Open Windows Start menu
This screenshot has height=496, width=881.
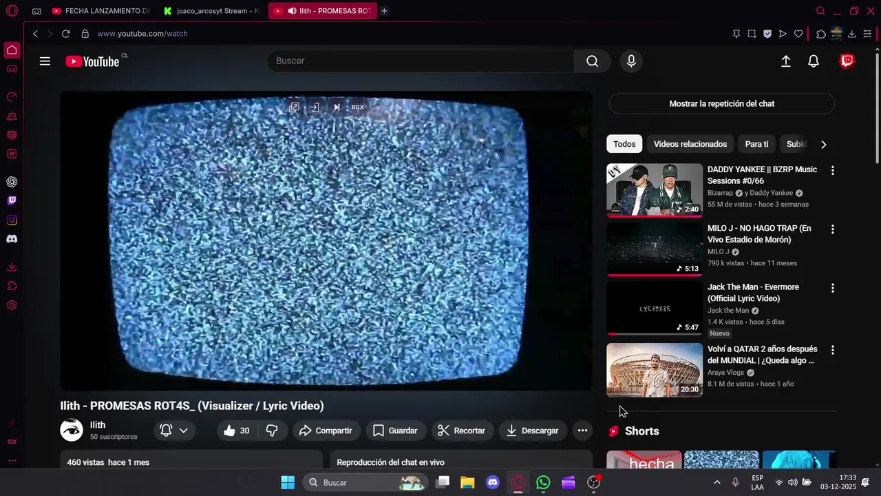click(288, 482)
